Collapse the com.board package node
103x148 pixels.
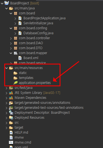(x=11, y=14)
